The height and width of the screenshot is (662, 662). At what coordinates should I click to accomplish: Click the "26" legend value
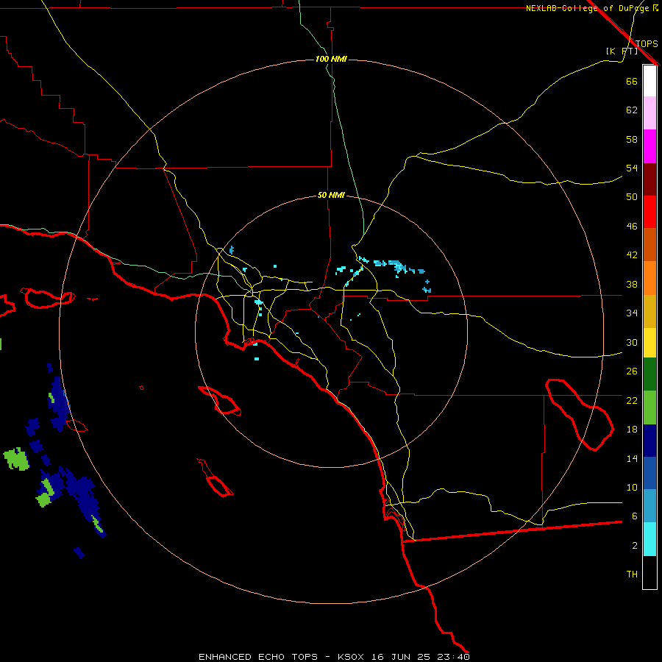pos(632,371)
